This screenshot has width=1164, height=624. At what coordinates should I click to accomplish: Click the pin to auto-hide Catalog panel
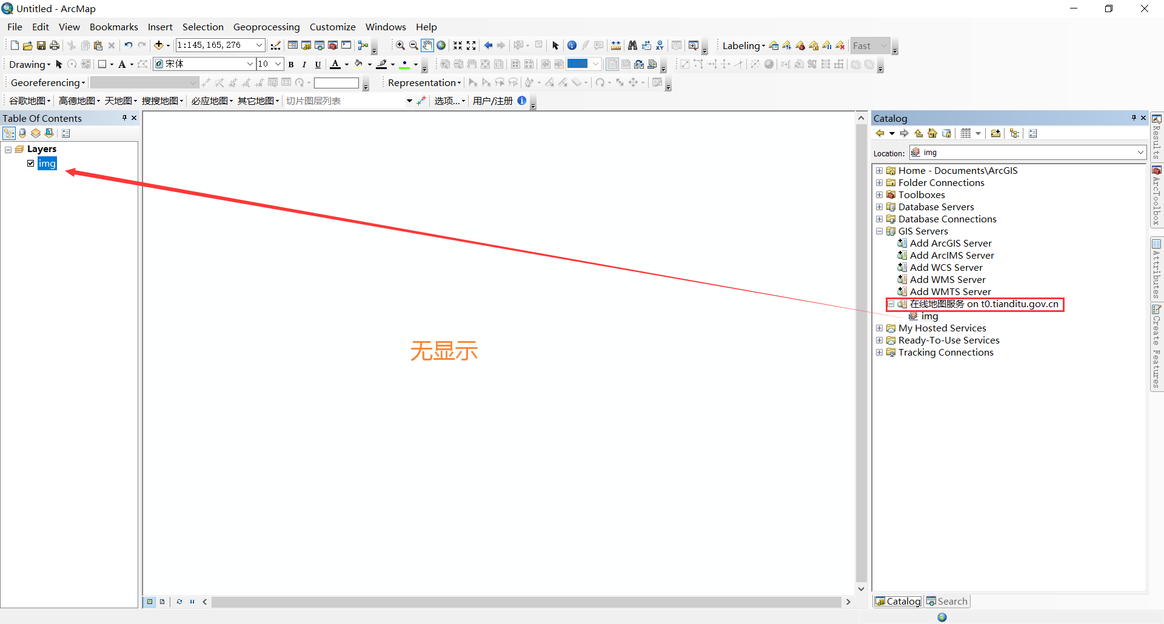point(1133,118)
